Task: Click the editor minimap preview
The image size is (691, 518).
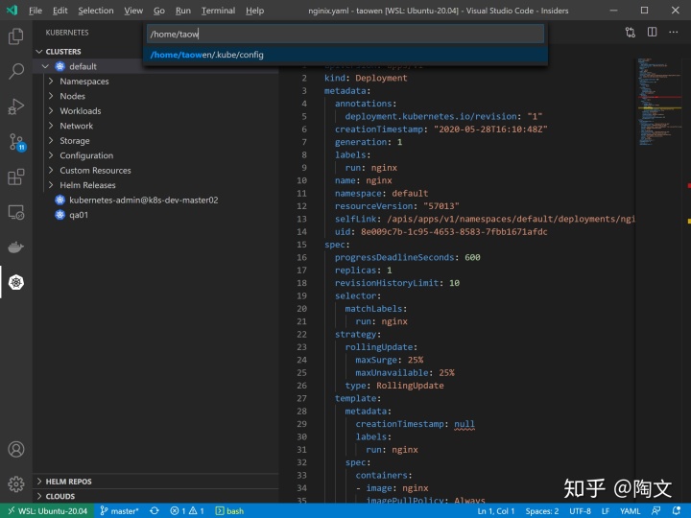Action: coord(659,102)
